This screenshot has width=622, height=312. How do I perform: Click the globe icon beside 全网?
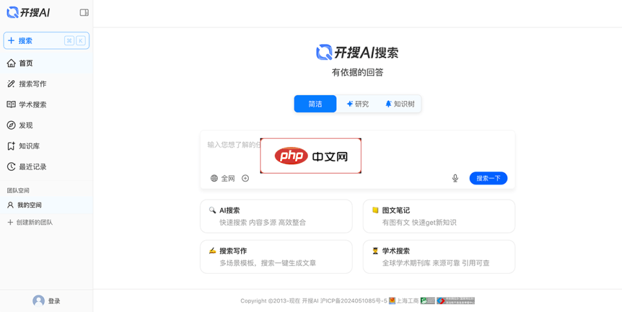click(x=214, y=179)
